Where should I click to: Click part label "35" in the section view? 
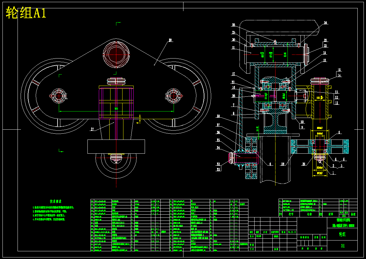tap(218, 140)
